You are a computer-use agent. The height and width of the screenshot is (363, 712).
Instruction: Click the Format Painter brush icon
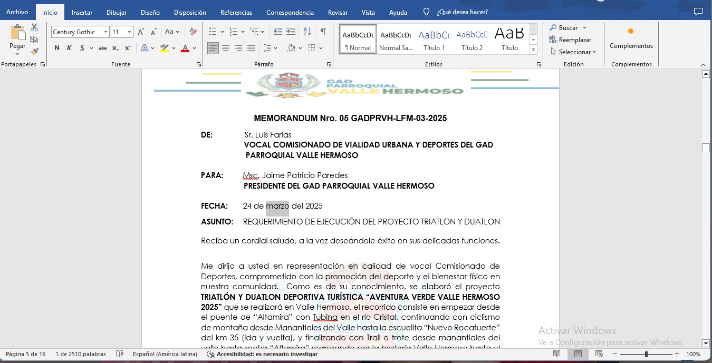[34, 52]
